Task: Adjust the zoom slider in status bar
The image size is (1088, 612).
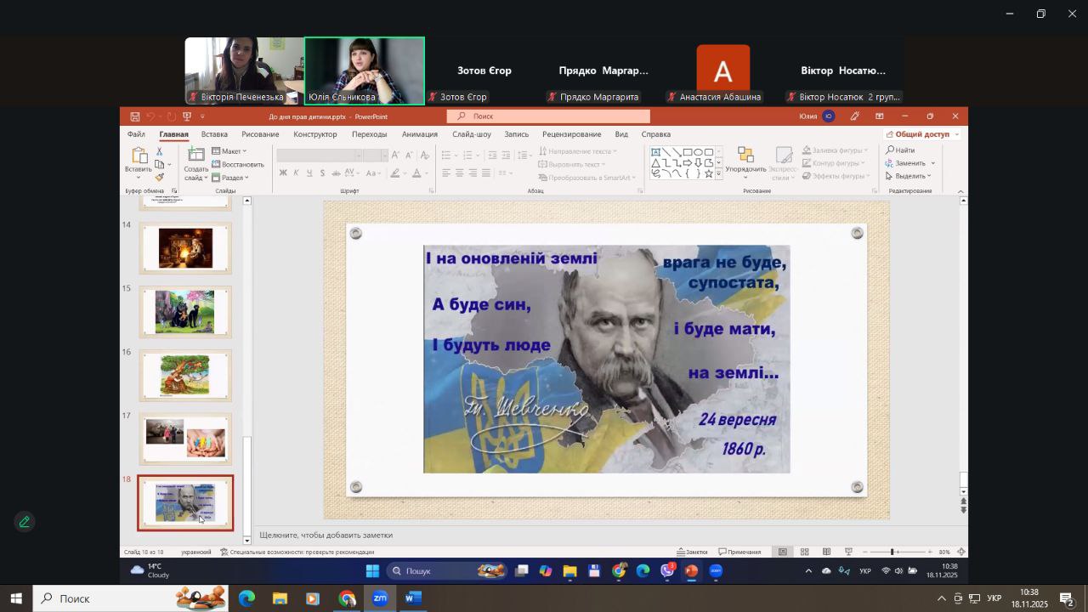Action: pyautogui.click(x=892, y=552)
